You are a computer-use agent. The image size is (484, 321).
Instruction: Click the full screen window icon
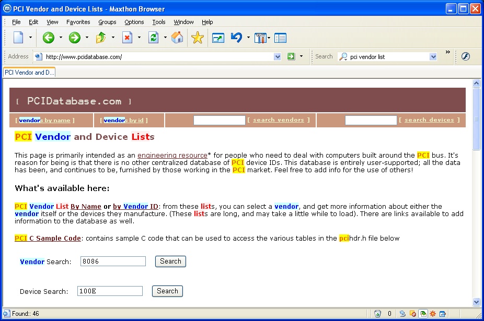tap(218, 38)
